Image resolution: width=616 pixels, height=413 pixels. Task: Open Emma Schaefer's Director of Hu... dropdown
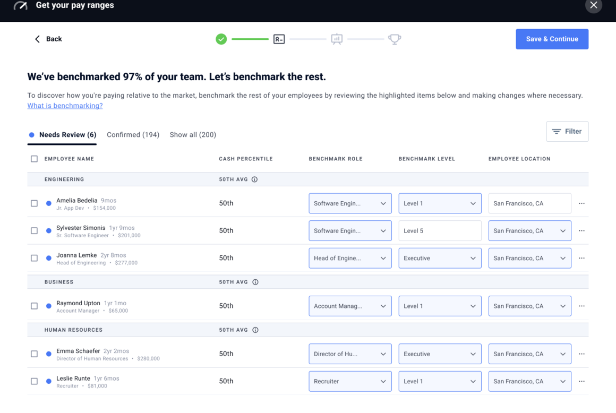350,354
